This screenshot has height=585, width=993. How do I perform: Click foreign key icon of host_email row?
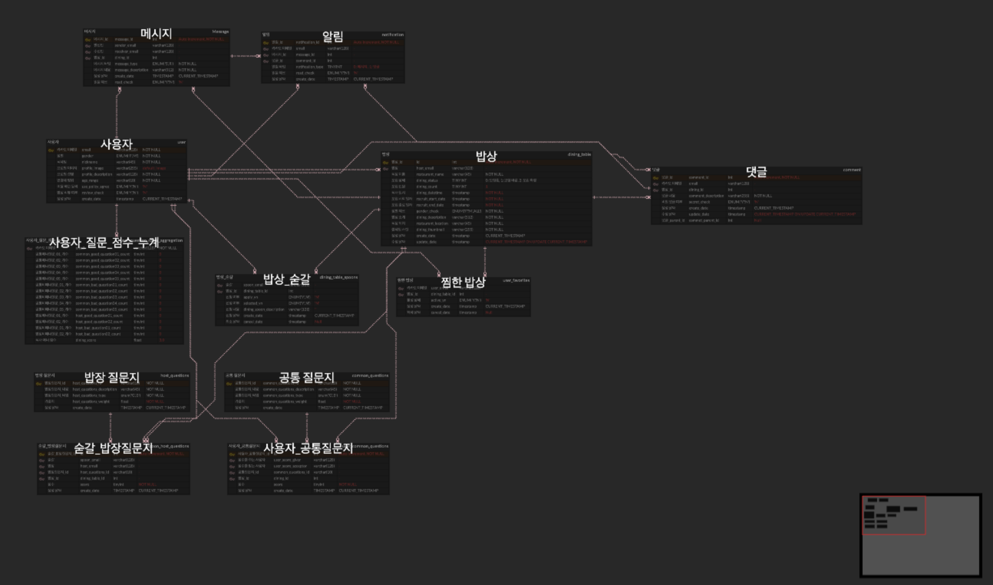click(386, 169)
